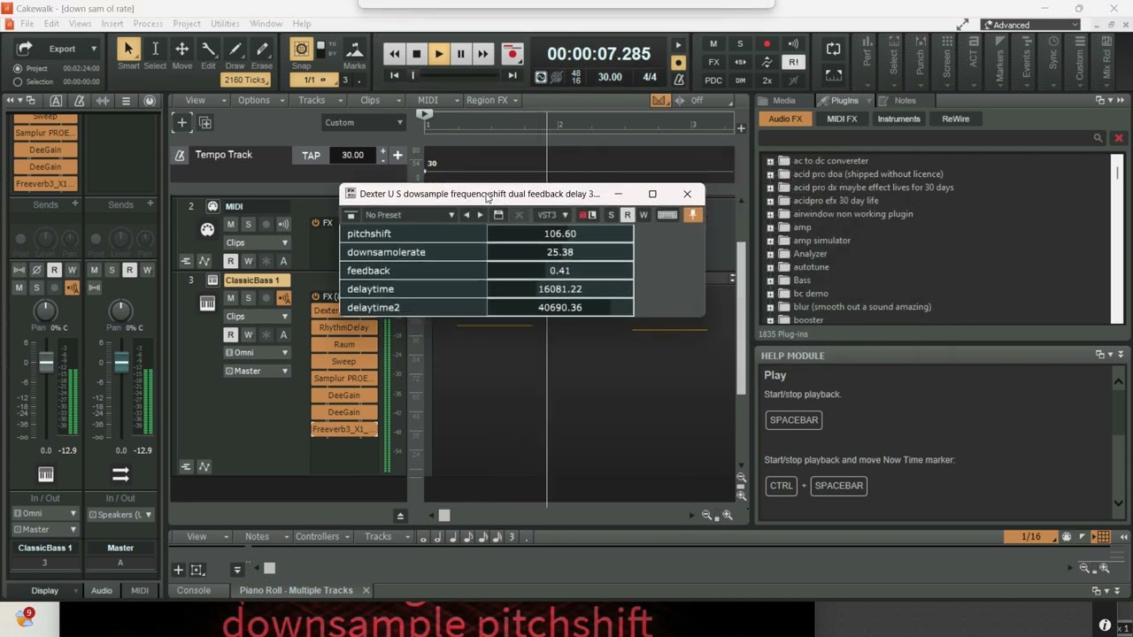
Task: Expand the Analyzer plugin folder
Action: (x=770, y=254)
